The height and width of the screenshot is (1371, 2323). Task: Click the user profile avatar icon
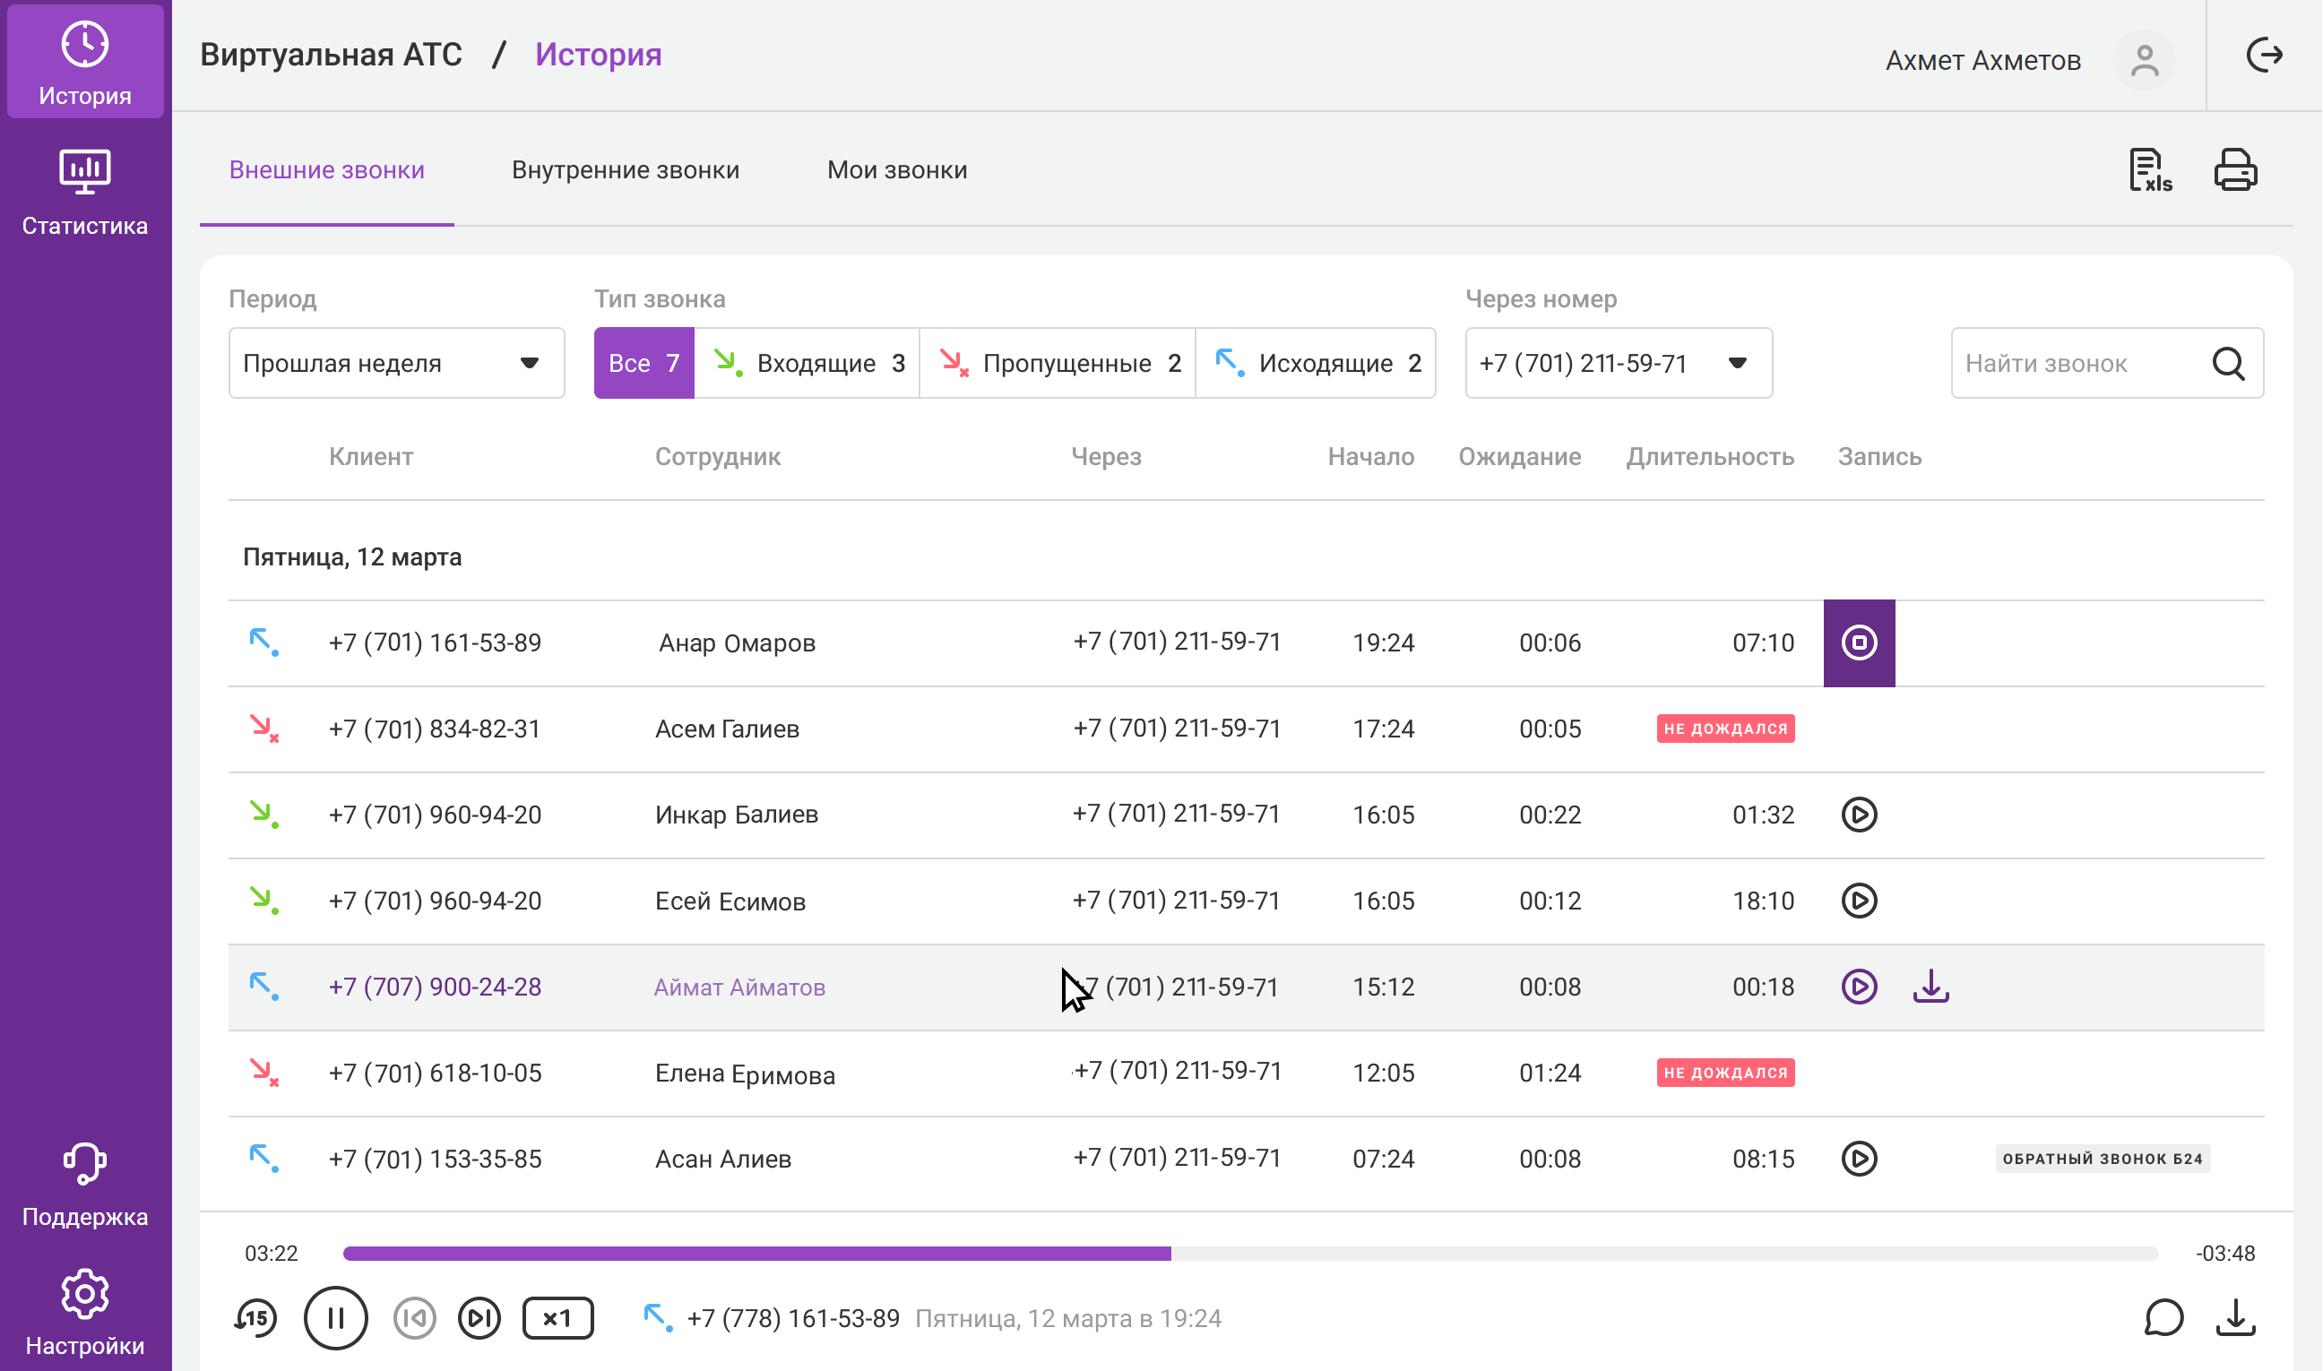pyautogui.click(x=2145, y=60)
